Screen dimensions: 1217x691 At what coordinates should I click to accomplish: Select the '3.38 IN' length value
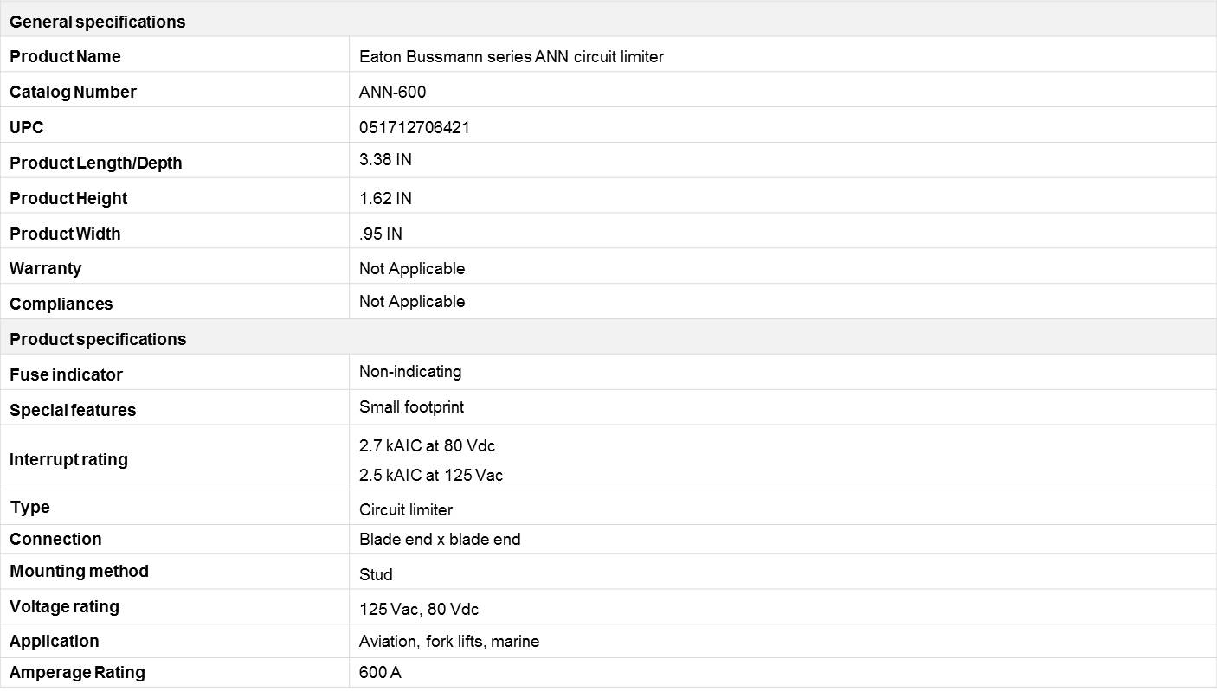386,160
